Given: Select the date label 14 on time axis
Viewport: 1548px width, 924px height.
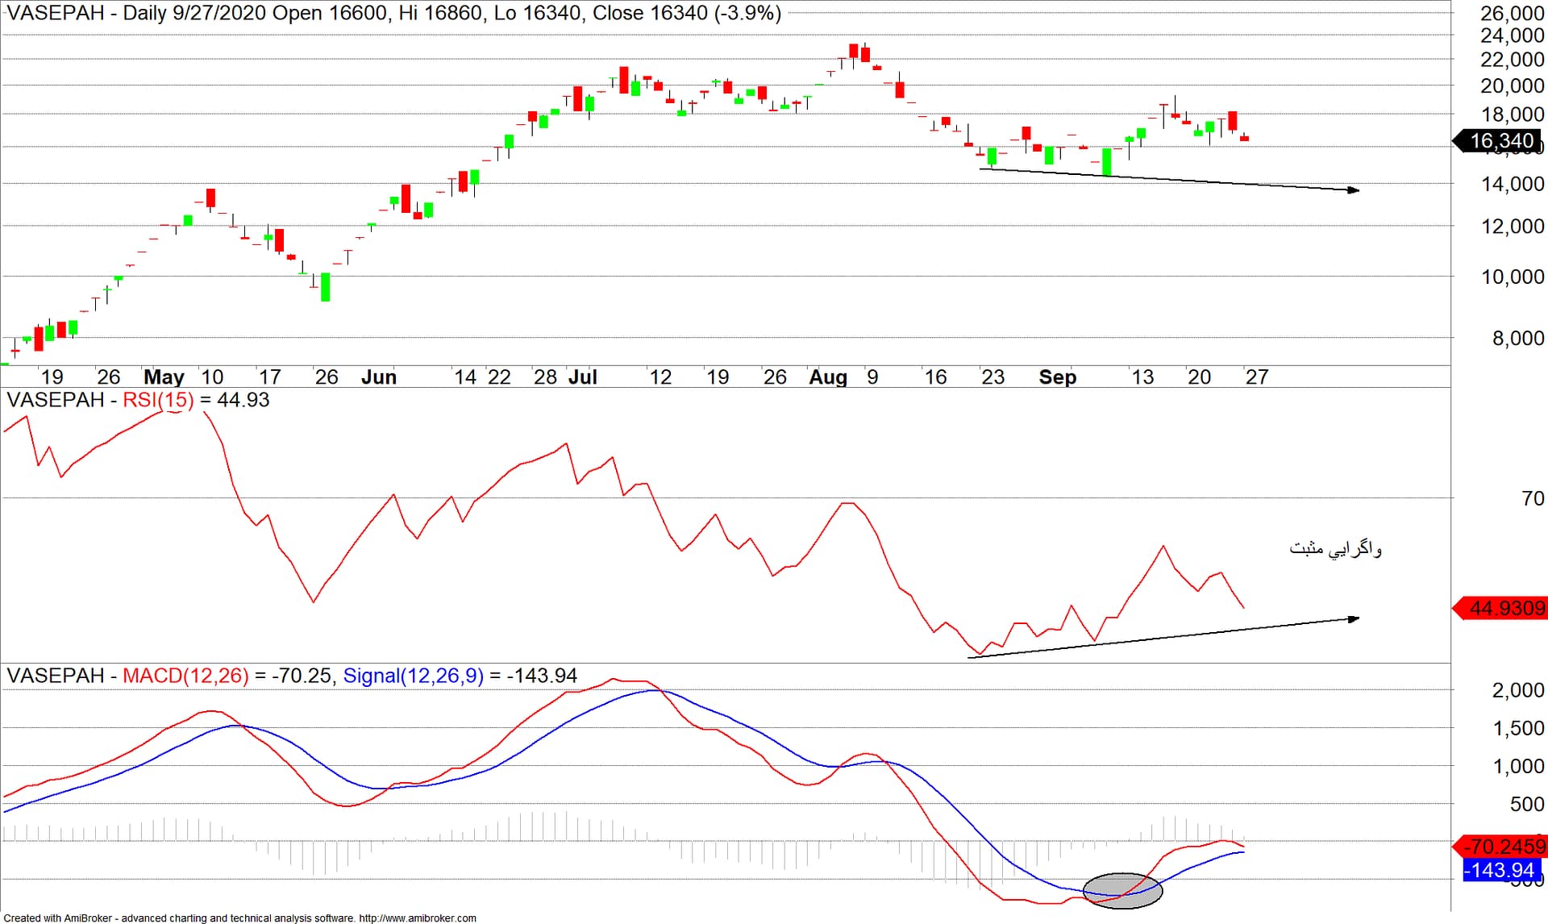Looking at the screenshot, I should pos(465,377).
